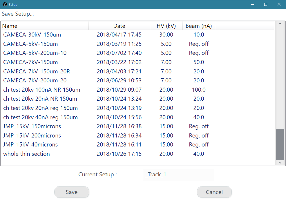Sort by Beam (nA) column header

(x=199, y=26)
